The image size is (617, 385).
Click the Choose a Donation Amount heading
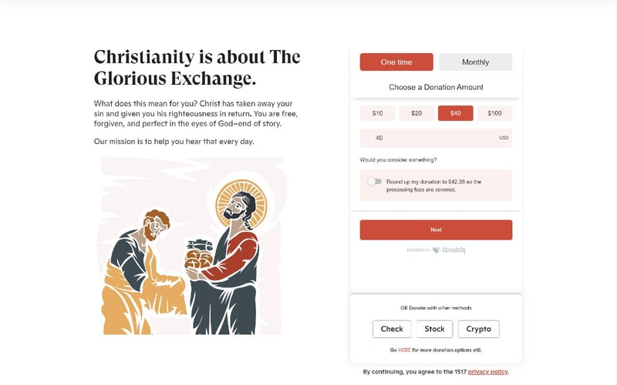pyautogui.click(x=436, y=87)
